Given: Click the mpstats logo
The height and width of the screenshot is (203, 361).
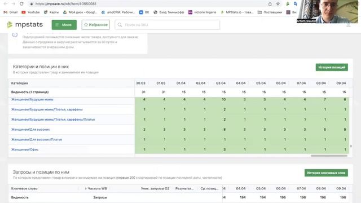Looking at the screenshot, I should 25,24.
